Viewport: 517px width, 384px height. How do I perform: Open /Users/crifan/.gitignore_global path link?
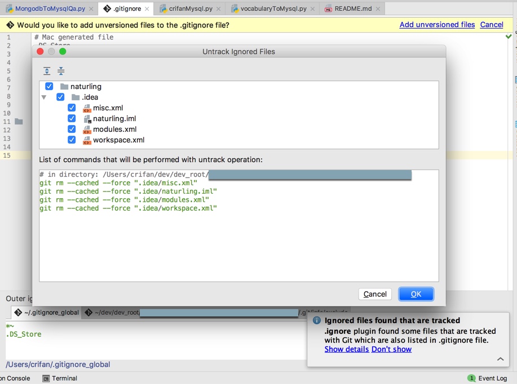tap(58, 364)
